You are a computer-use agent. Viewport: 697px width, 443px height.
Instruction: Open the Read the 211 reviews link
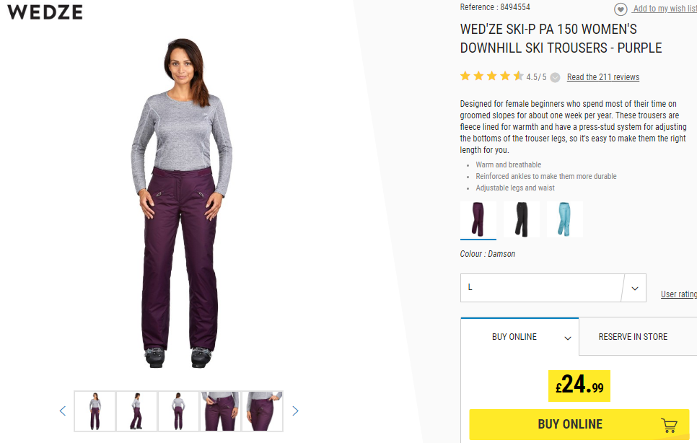pyautogui.click(x=602, y=77)
